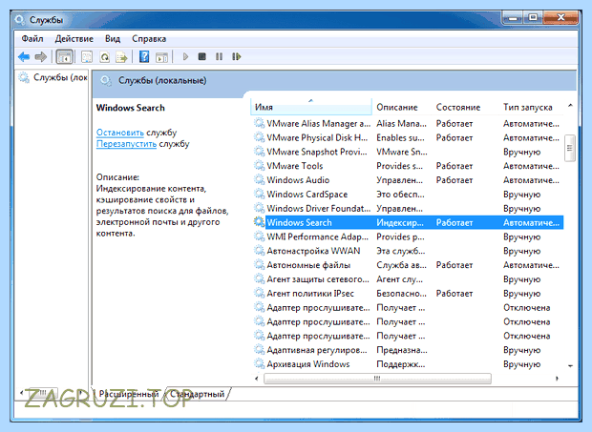Image resolution: width=592 pixels, height=432 pixels.
Task: Toggle the action pane toolbar icon
Action: (x=162, y=57)
